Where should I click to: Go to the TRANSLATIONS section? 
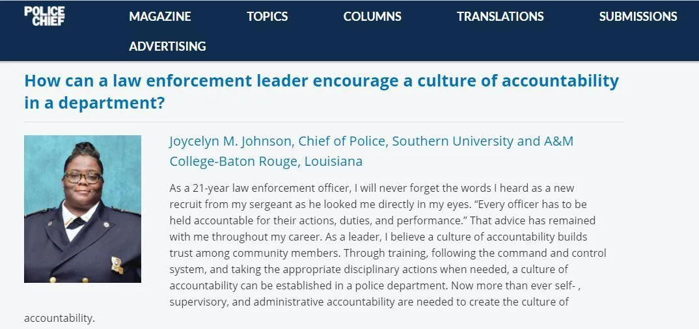coord(500,16)
